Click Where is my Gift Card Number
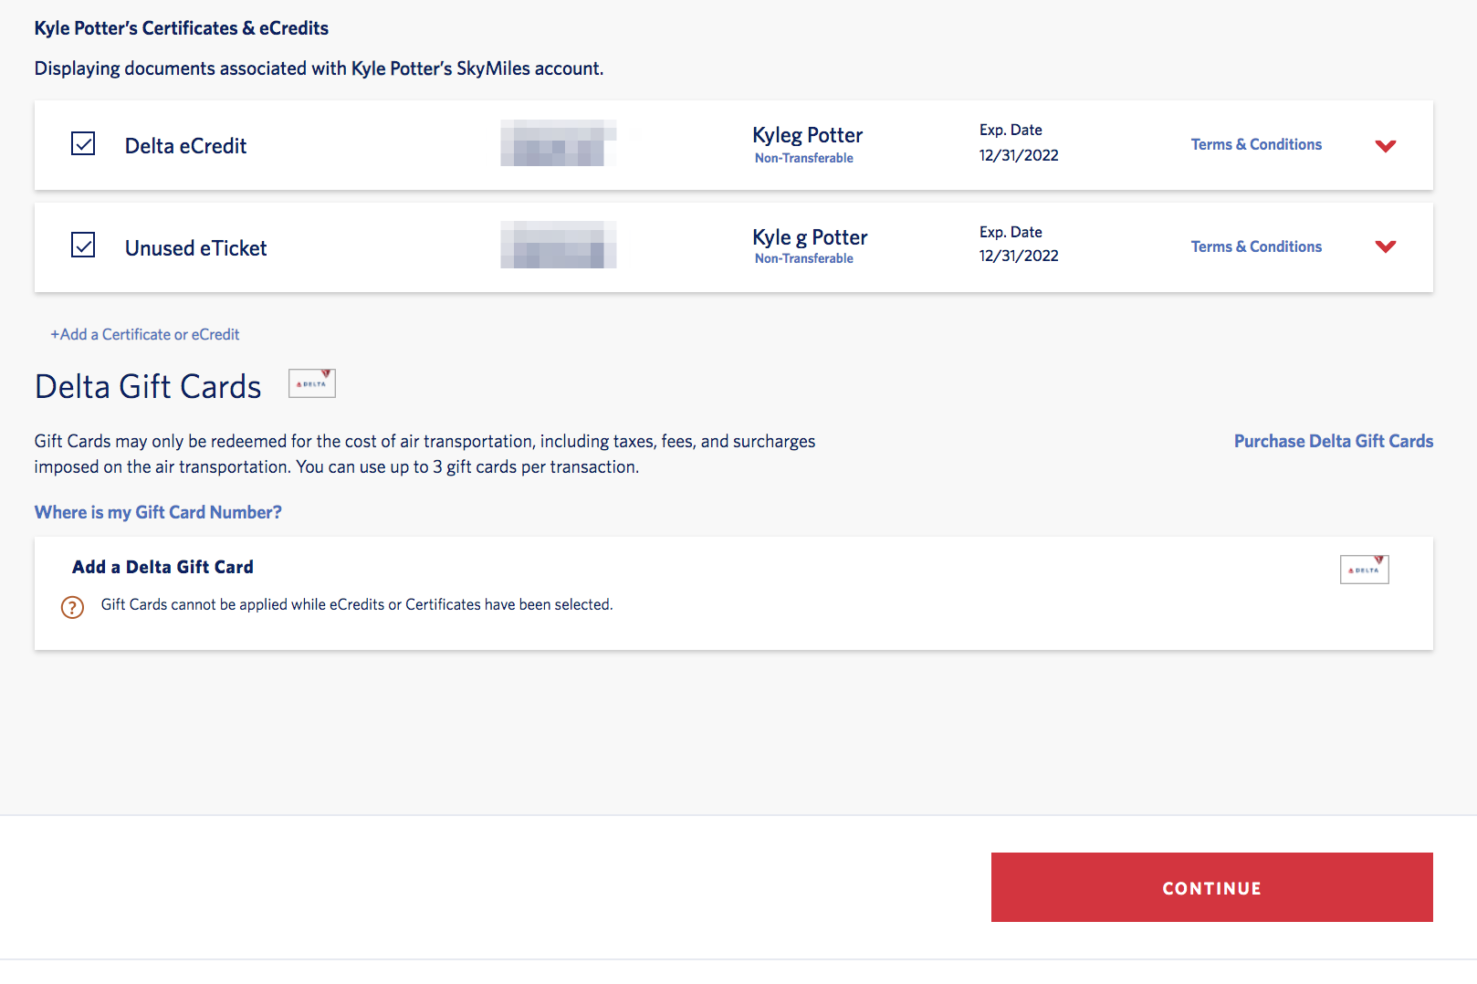1477x984 pixels. coord(157,512)
